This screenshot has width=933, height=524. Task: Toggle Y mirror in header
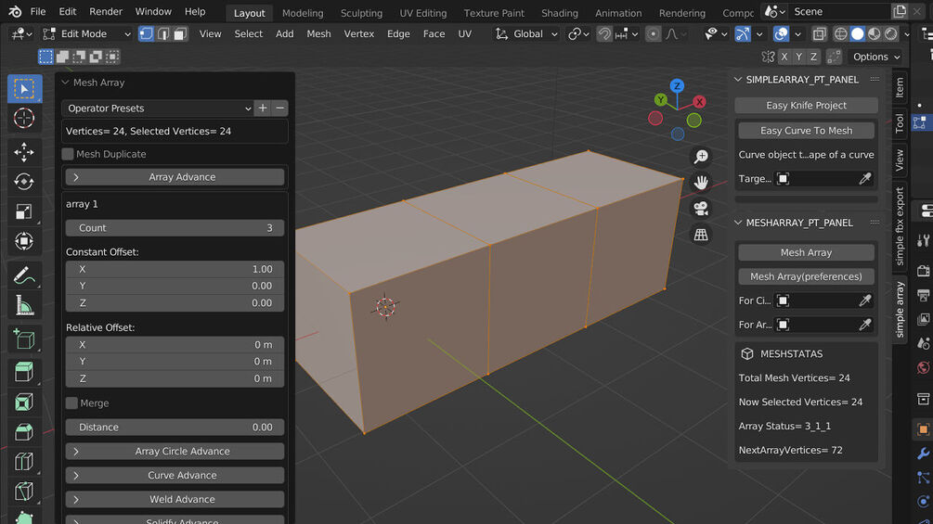[x=798, y=57]
